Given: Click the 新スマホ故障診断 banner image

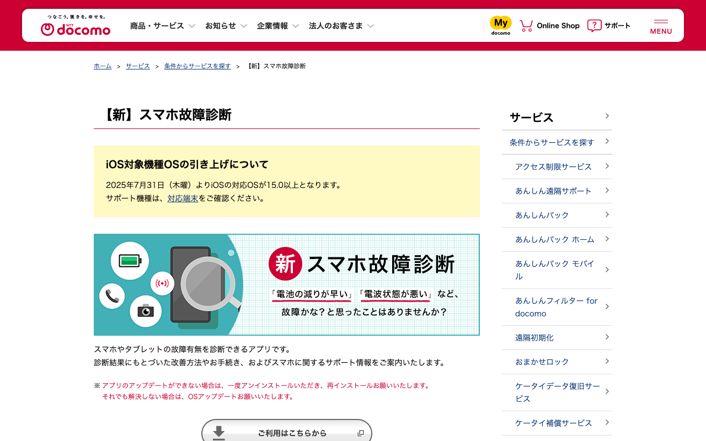Looking at the screenshot, I should [x=287, y=284].
